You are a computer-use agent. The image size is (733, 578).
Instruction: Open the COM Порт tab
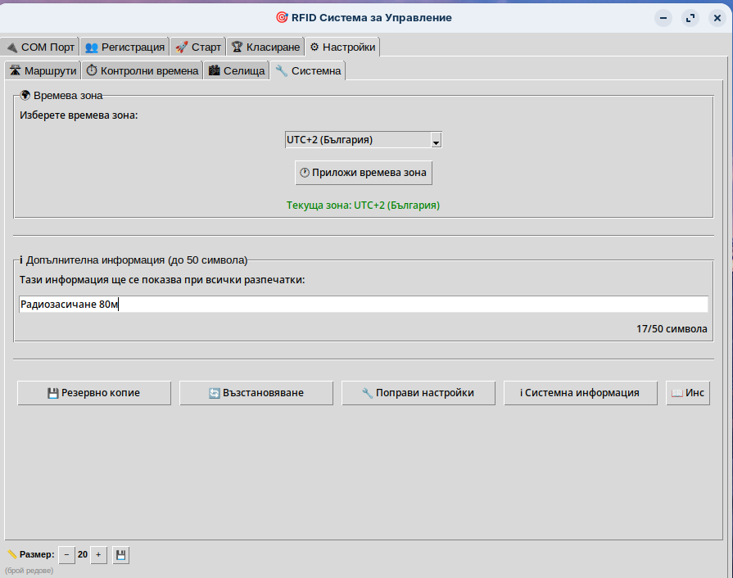[40, 47]
